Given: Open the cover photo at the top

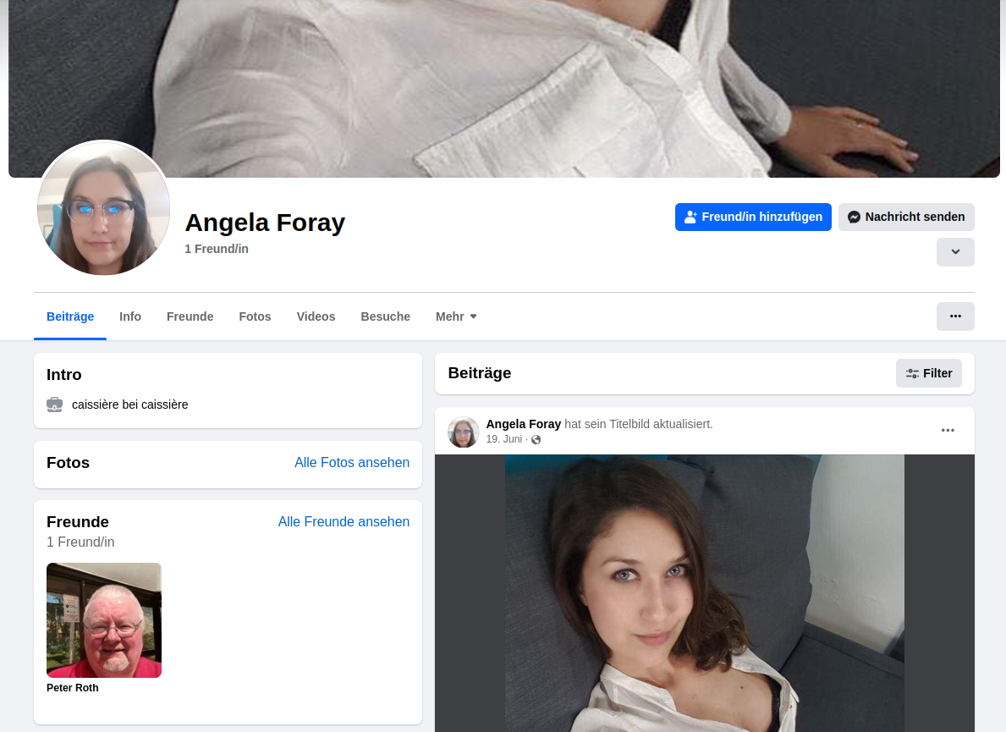Looking at the screenshot, I should tap(503, 89).
